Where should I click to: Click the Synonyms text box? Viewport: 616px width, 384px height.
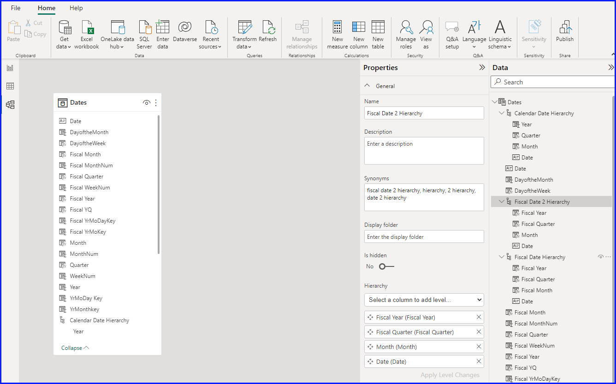pyautogui.click(x=424, y=197)
